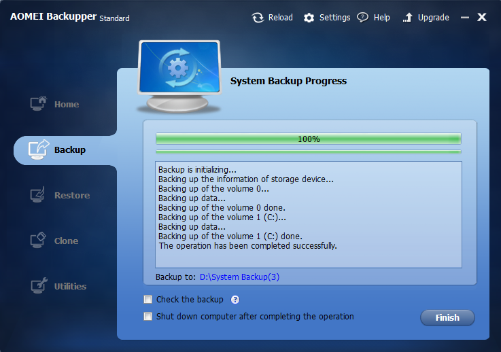Click the Finish button
The image size is (501, 352).
tap(447, 317)
